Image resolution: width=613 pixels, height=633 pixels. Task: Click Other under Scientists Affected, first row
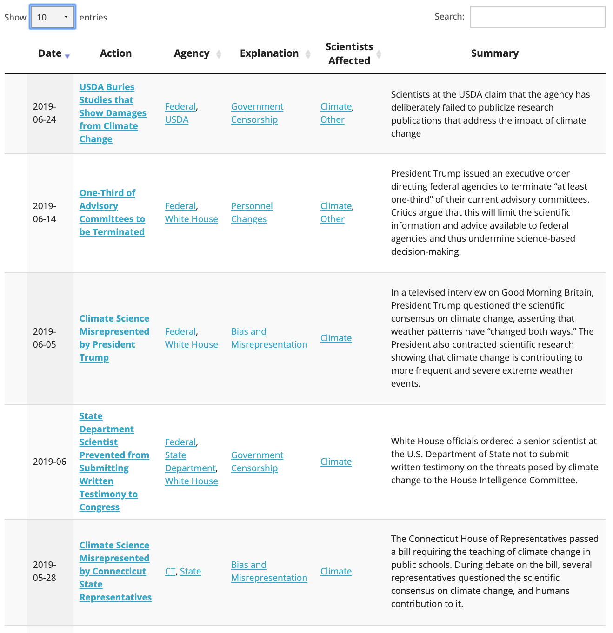[x=332, y=119]
